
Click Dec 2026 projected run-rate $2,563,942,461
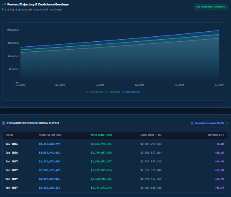click(49, 153)
